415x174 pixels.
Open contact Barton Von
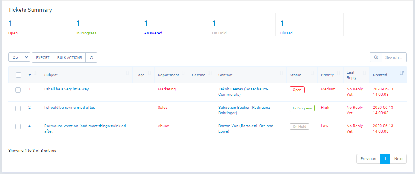246,128
